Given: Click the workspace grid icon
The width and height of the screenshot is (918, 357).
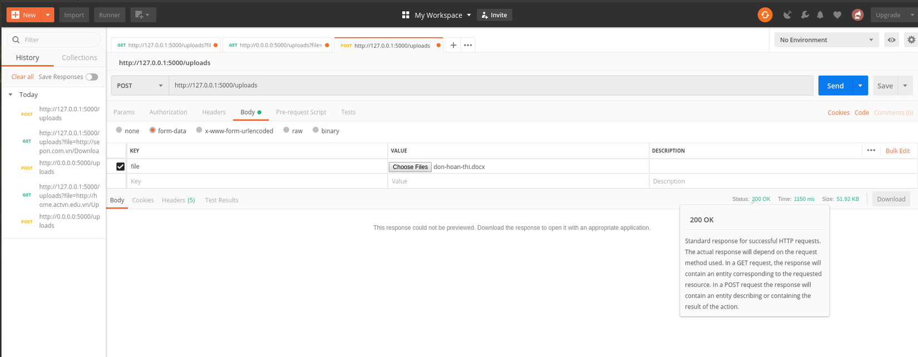Looking at the screenshot, I should (406, 15).
